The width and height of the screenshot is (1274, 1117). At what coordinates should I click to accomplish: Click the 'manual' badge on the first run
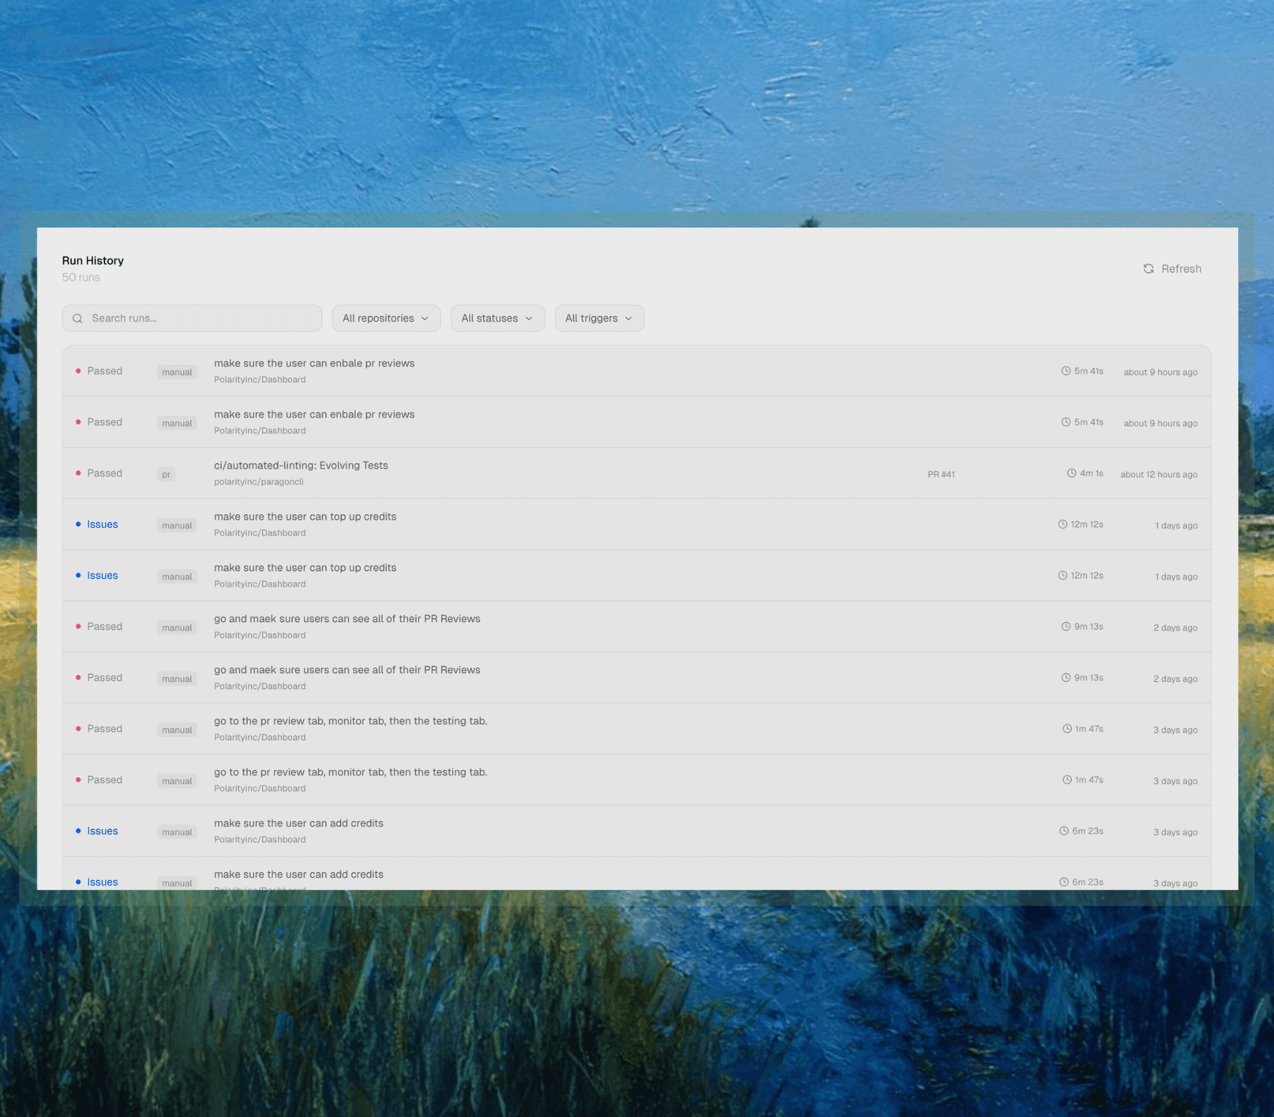(177, 371)
